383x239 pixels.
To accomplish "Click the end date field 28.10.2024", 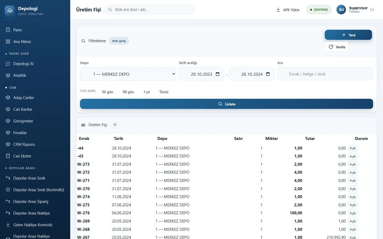I will click(x=252, y=74).
